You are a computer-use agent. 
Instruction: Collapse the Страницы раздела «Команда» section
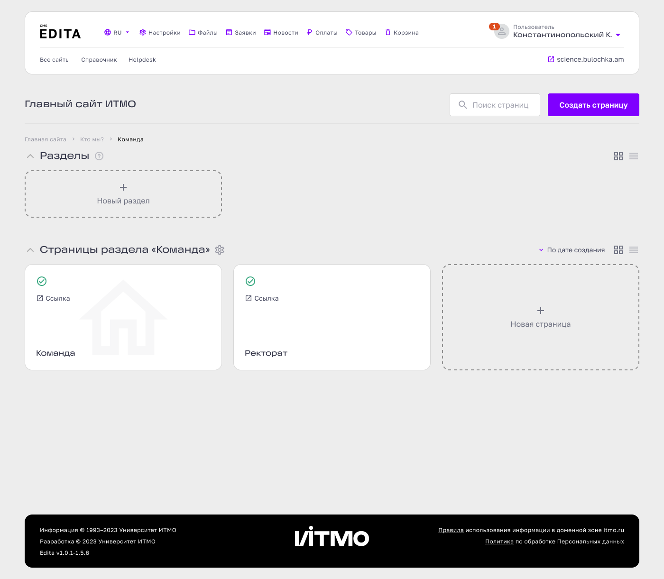(x=30, y=250)
